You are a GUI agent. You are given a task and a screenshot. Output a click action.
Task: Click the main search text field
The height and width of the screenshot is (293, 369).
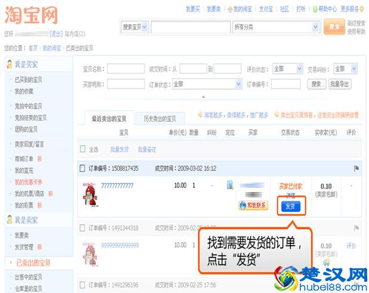(x=190, y=27)
